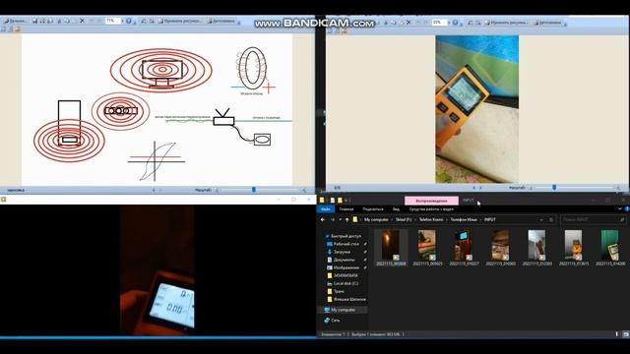Viewport: 630px width, 354px height.
Task: Open Средства работы с видео tab
Action: coord(431,209)
